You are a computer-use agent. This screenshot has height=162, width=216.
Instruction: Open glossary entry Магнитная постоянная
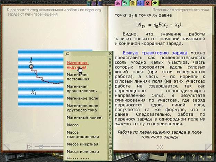click(78, 77)
